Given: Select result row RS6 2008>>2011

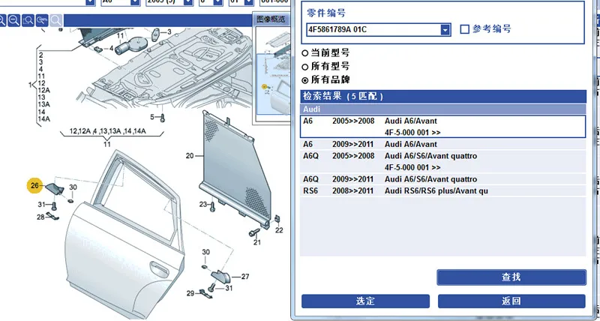Looking at the screenshot, I should 443,190.
